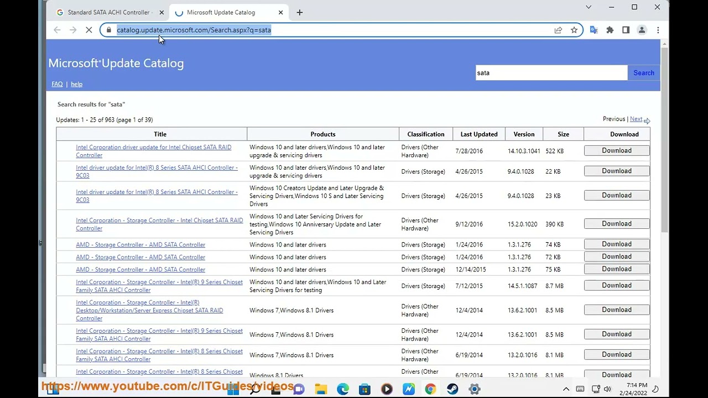
Task: Open the Chrome profile avatar
Action: [642, 30]
